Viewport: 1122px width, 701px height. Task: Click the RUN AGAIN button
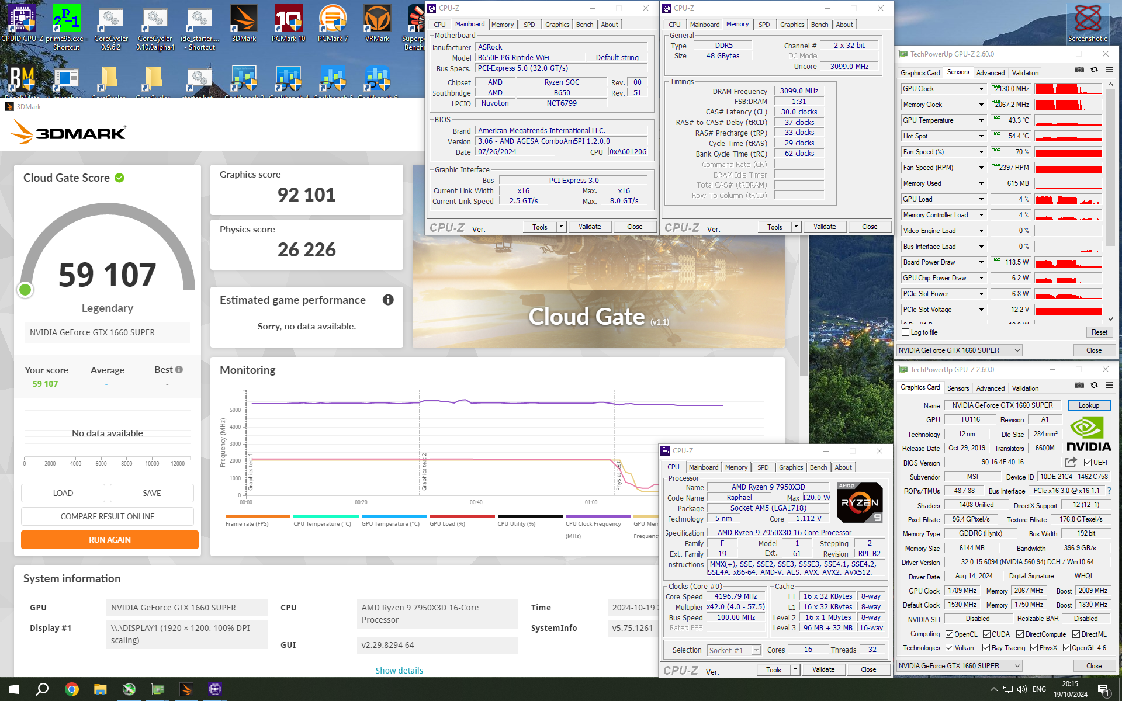coord(109,540)
